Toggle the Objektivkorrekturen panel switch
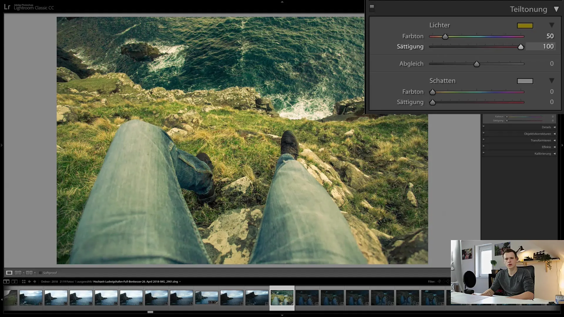Screen dimensions: 564x317 (484, 133)
